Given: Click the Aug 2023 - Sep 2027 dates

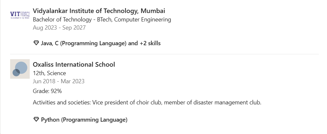Looking at the screenshot, I should (x=59, y=28).
